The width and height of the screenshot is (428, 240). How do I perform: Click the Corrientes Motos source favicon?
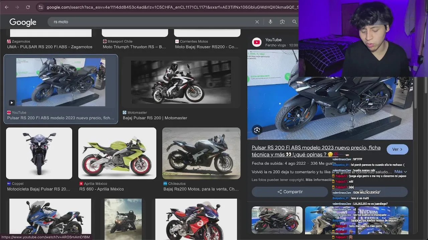click(x=177, y=41)
